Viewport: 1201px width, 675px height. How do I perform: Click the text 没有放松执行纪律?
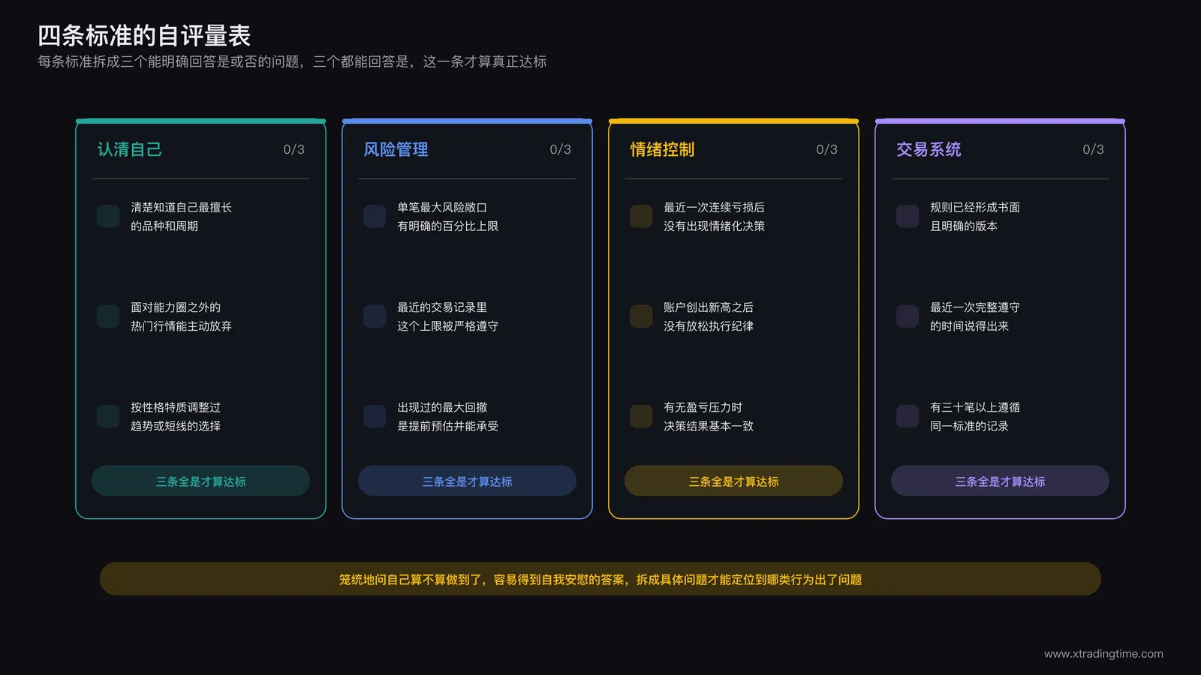coord(709,325)
